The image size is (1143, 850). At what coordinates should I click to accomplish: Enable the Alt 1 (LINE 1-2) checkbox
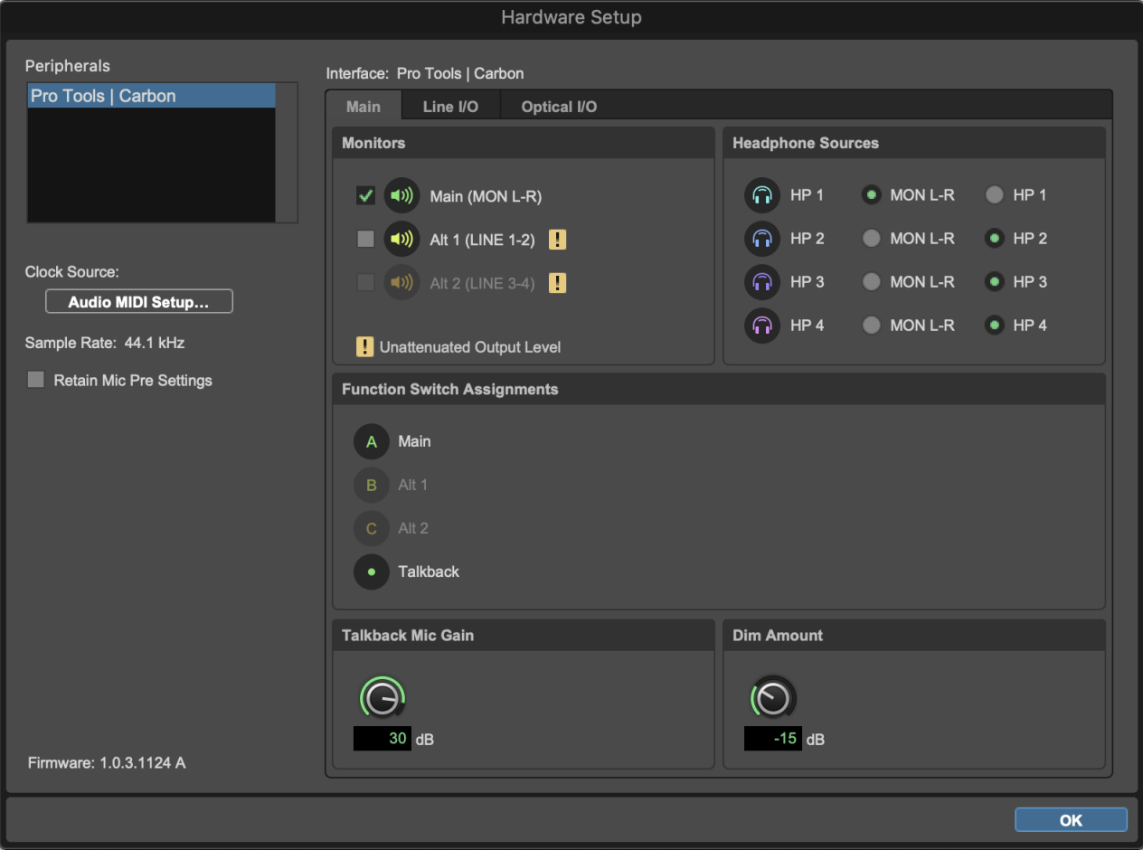point(365,240)
